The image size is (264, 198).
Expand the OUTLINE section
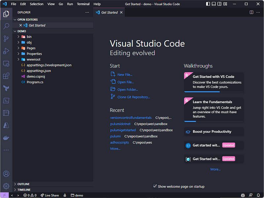tap(23, 184)
